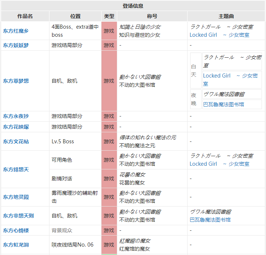Select the title 红魔馆的魔女
The image size is (266, 255).
tap(134, 249)
